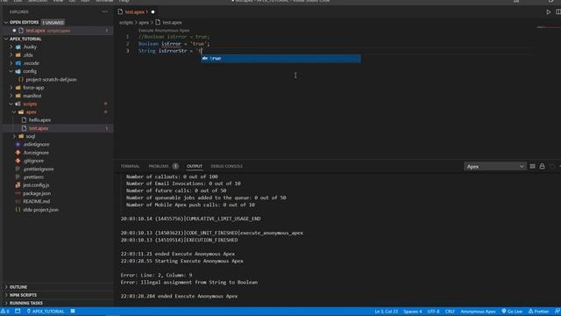
Task: Change Anonymous Apex language mode
Action: pyautogui.click(x=478, y=312)
